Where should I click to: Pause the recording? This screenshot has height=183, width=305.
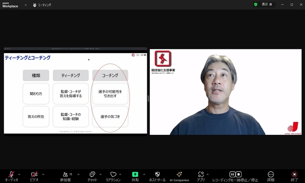click(232, 174)
